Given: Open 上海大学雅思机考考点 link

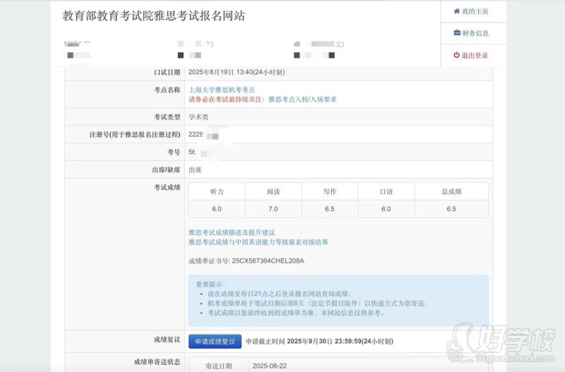Looking at the screenshot, I should [222, 90].
